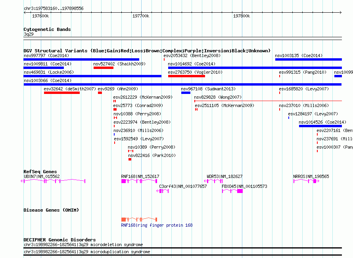Click the WDR53|NM_182627 gene label

tap(224, 177)
